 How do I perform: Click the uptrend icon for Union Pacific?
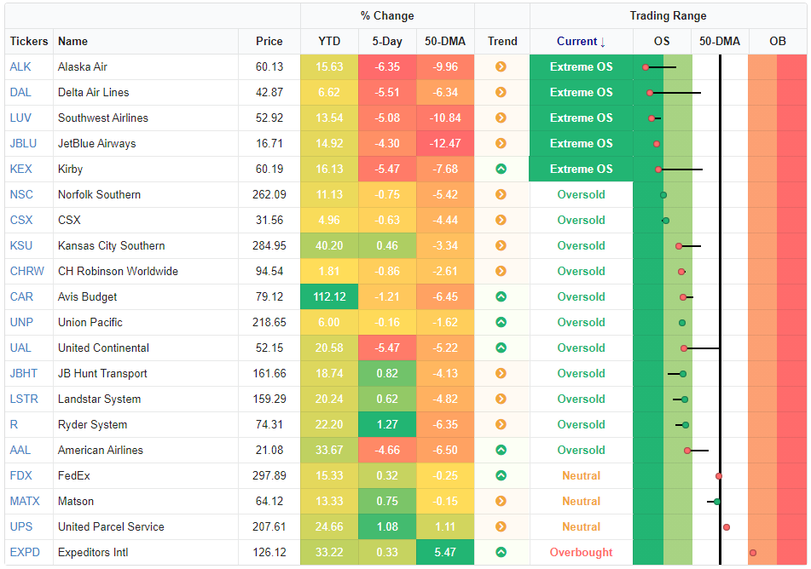(x=501, y=322)
